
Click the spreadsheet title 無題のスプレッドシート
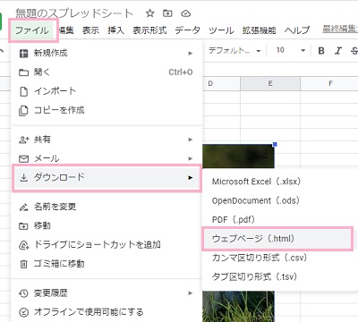[74, 13]
